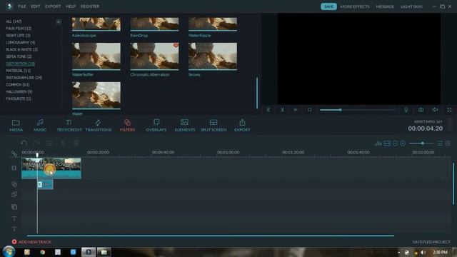
Task: Open the EXPORT menu in menu bar
Action: [x=53, y=6]
